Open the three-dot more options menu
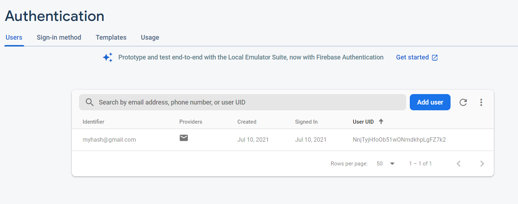This screenshot has height=204, width=518. [481, 102]
